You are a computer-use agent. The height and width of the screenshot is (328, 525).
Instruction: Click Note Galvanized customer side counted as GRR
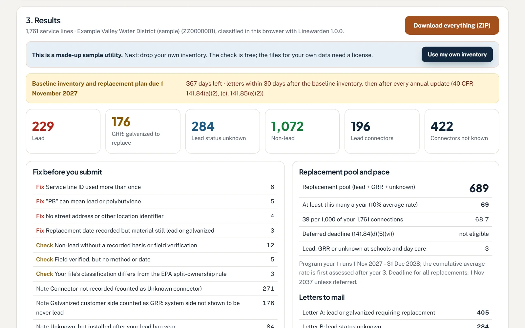(x=155, y=308)
